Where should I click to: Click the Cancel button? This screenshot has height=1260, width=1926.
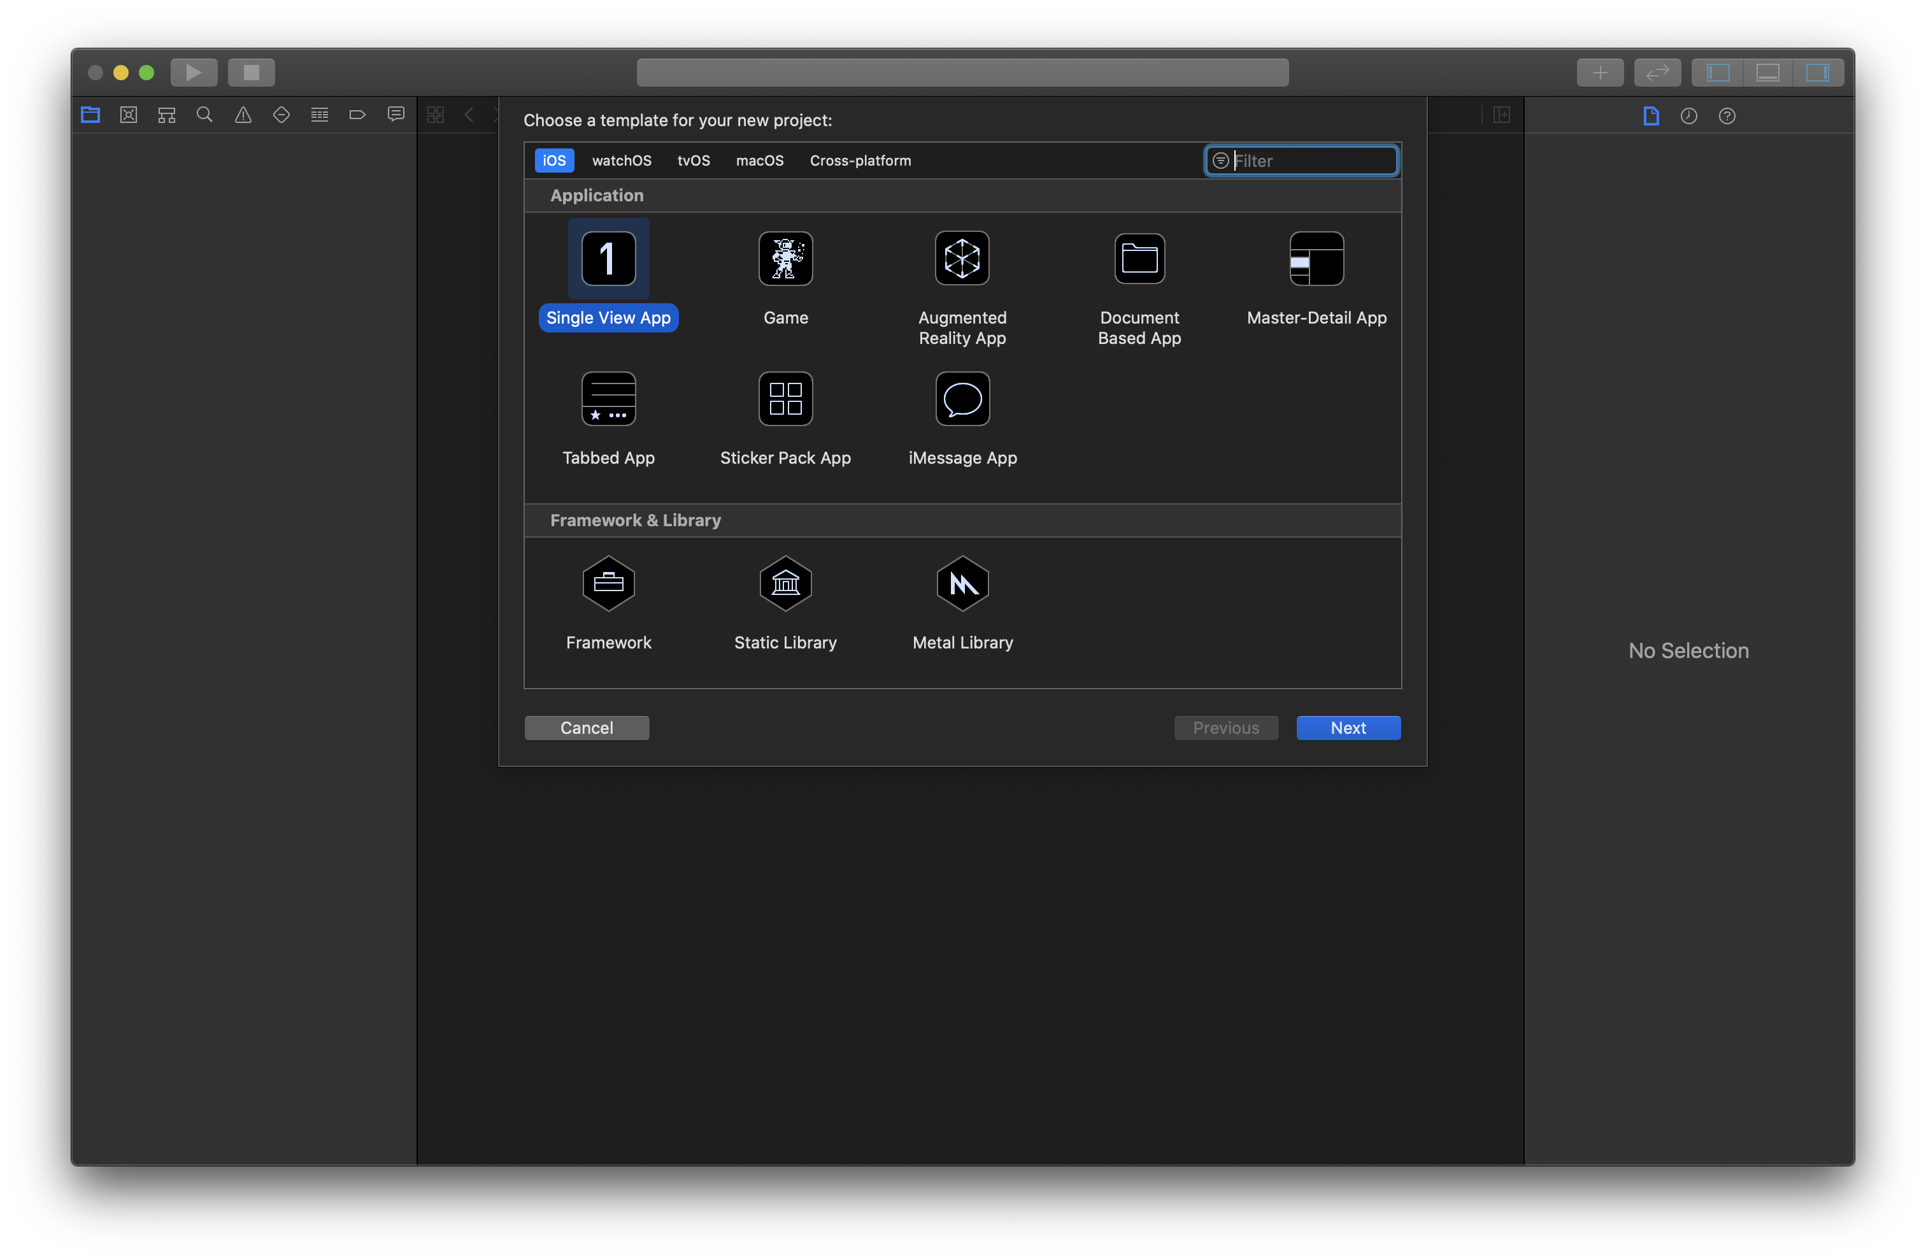click(586, 727)
